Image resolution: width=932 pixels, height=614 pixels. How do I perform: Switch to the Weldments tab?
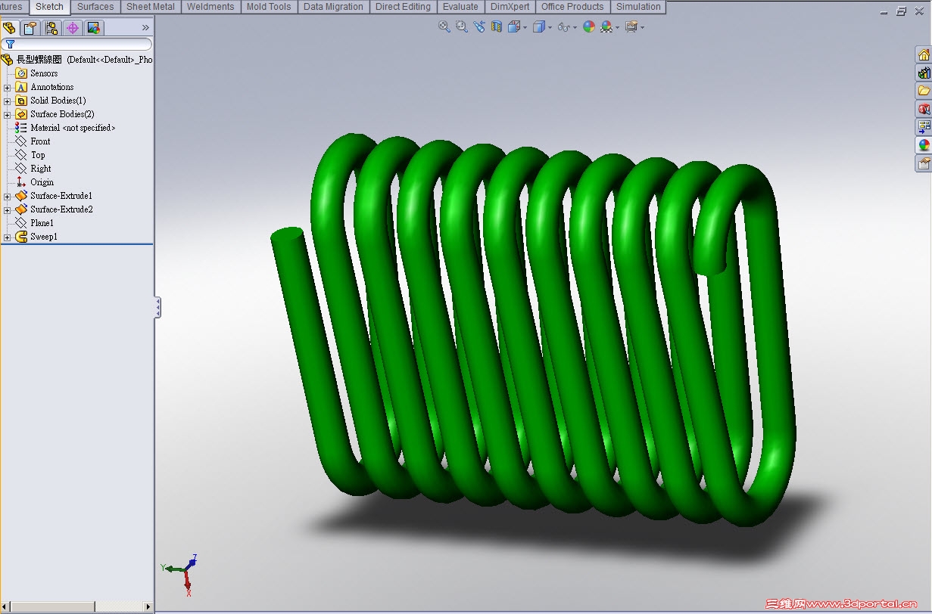[210, 7]
